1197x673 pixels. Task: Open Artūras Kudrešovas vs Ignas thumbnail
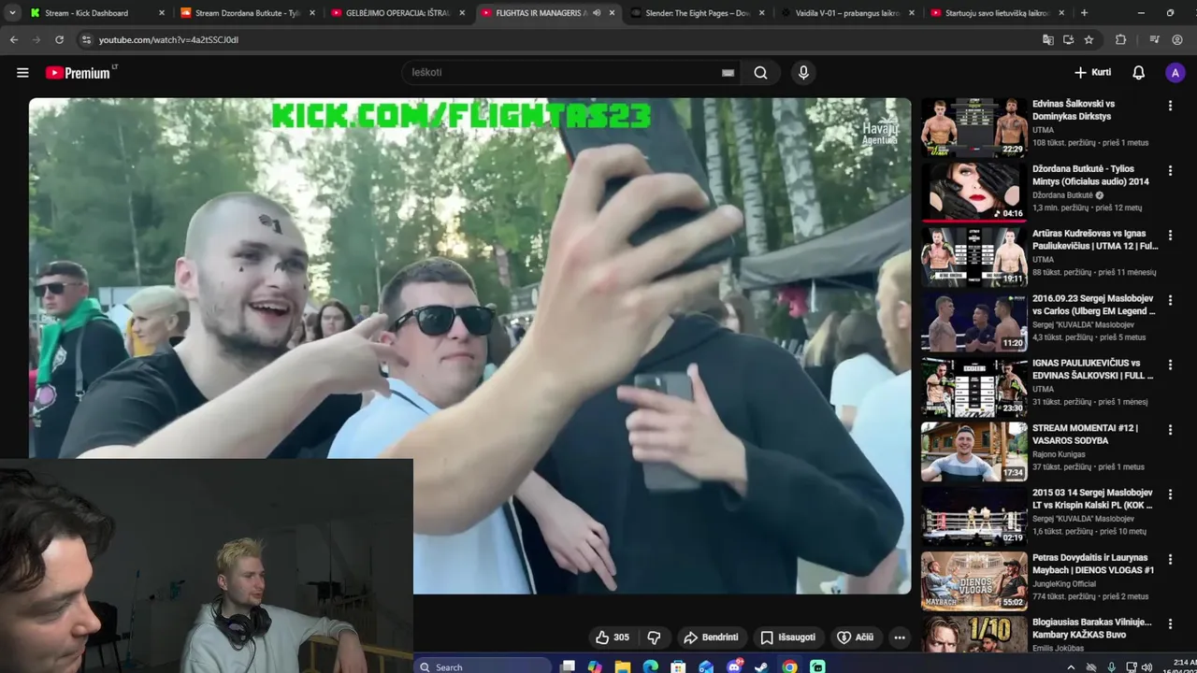point(973,256)
